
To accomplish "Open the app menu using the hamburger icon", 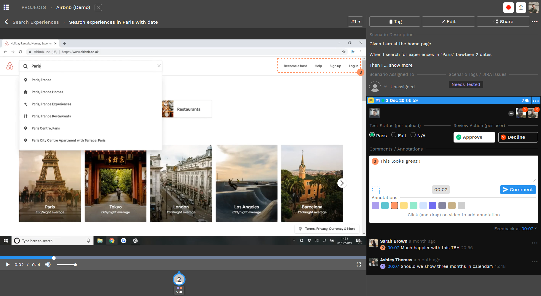I will pos(6,7).
